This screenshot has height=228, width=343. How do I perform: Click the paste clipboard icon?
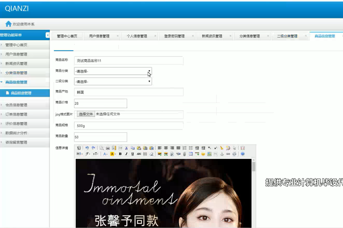point(139,148)
